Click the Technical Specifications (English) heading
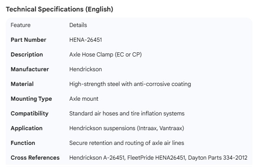254x167 pixels. point(59,9)
